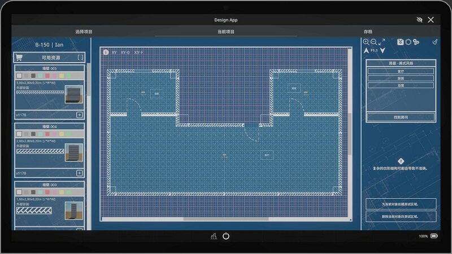Pick green swatch for 墙壁 000
The width and height of the screenshot is (452, 254).
pos(68,192)
